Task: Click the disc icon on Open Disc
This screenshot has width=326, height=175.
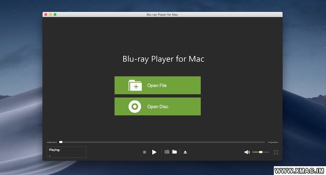Action: coord(135,106)
